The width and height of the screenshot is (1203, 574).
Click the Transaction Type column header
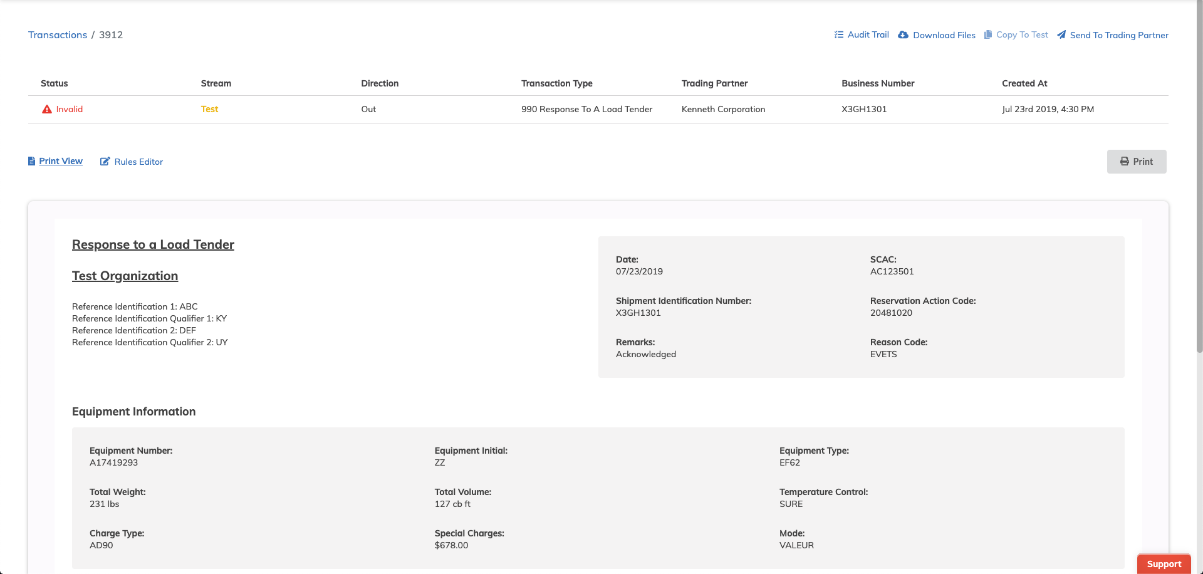point(557,83)
